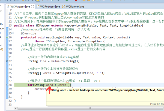Click the 'words' variable declared on line 25
Image resolution: width=164 pixels, height=111 pixels.
pyautogui.click(x=47, y=73)
